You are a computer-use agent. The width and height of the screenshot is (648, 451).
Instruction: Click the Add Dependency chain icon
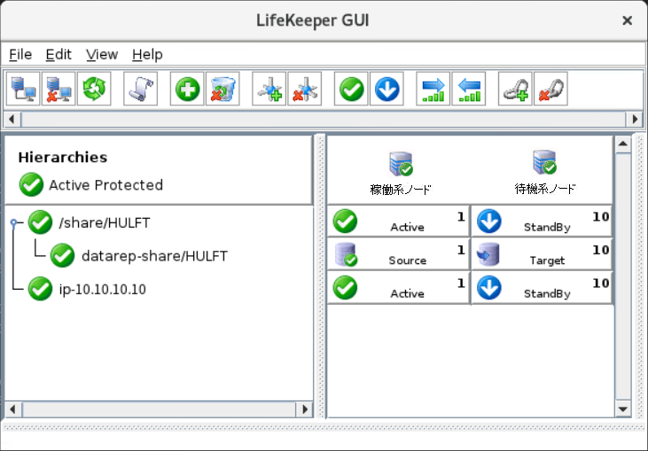pyautogui.click(x=515, y=89)
